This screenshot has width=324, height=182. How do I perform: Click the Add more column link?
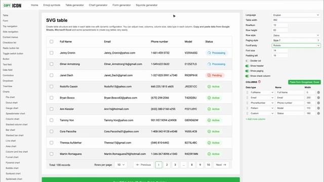(x=255, y=119)
